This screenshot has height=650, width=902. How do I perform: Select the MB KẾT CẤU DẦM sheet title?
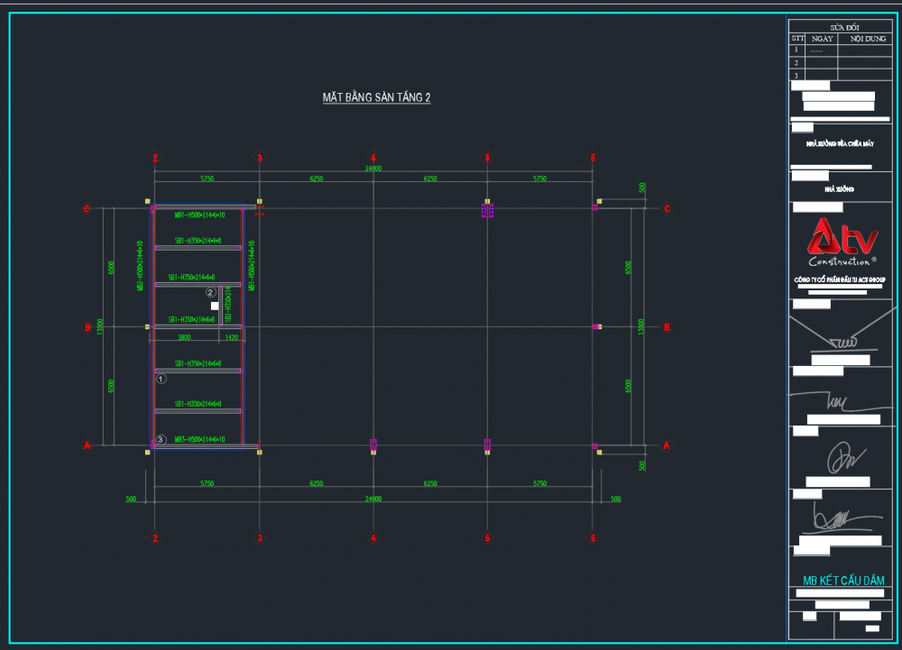click(843, 580)
